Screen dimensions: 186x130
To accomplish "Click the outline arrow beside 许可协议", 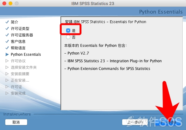I will [7, 61].
